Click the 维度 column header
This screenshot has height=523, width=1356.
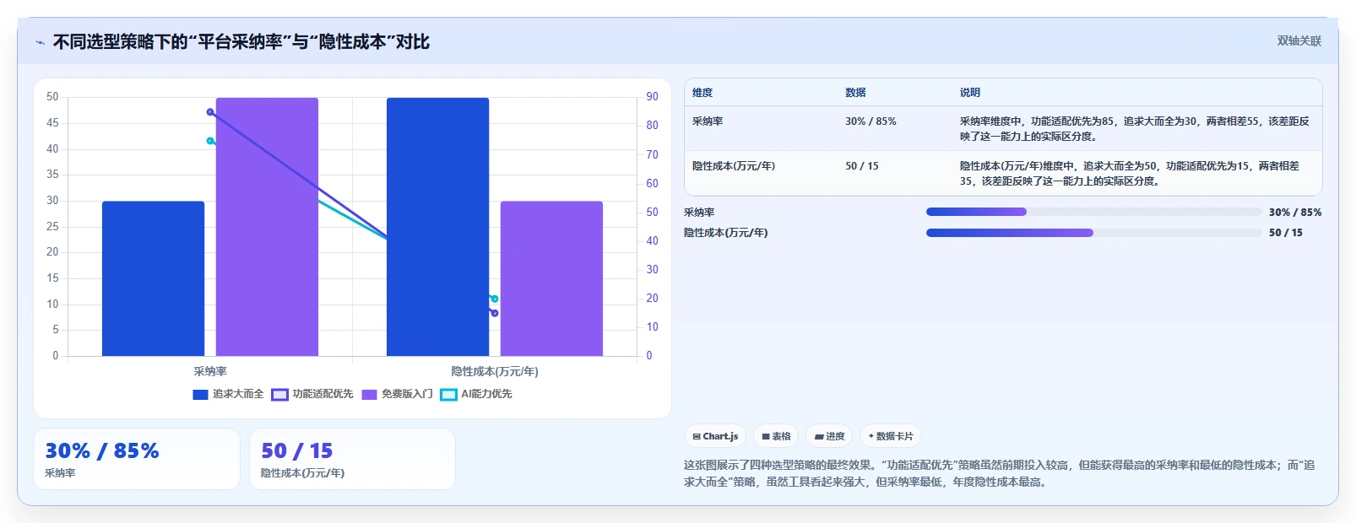702,93
